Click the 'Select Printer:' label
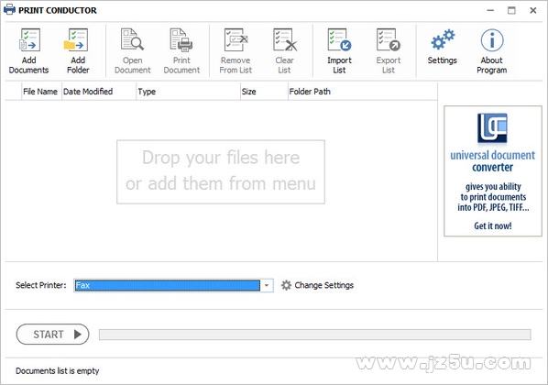This screenshot has width=548, height=385. coord(41,285)
